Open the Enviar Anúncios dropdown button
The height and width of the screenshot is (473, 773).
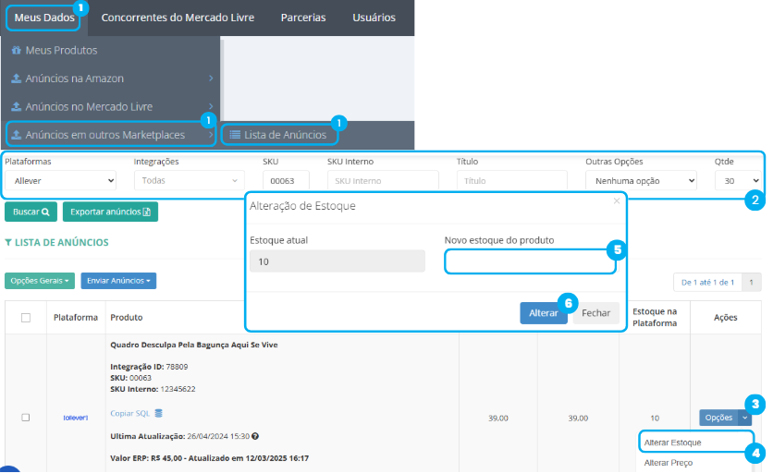point(118,281)
